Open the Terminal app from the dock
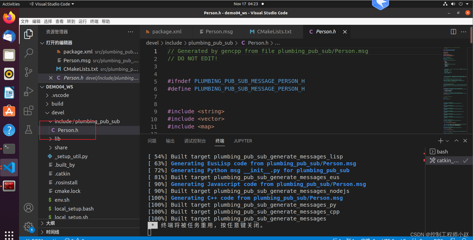 (x=9, y=149)
